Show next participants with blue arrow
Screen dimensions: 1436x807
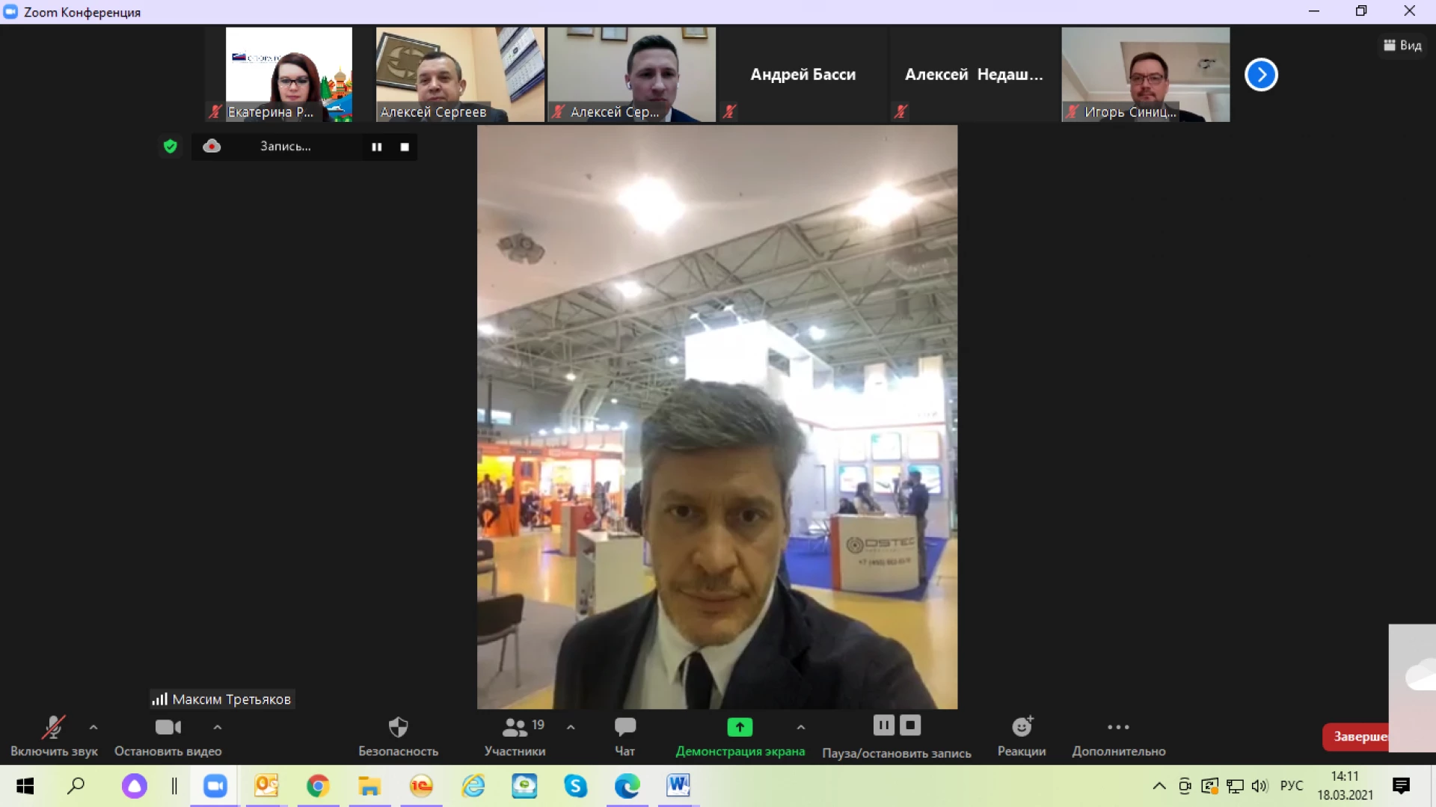pos(1261,74)
